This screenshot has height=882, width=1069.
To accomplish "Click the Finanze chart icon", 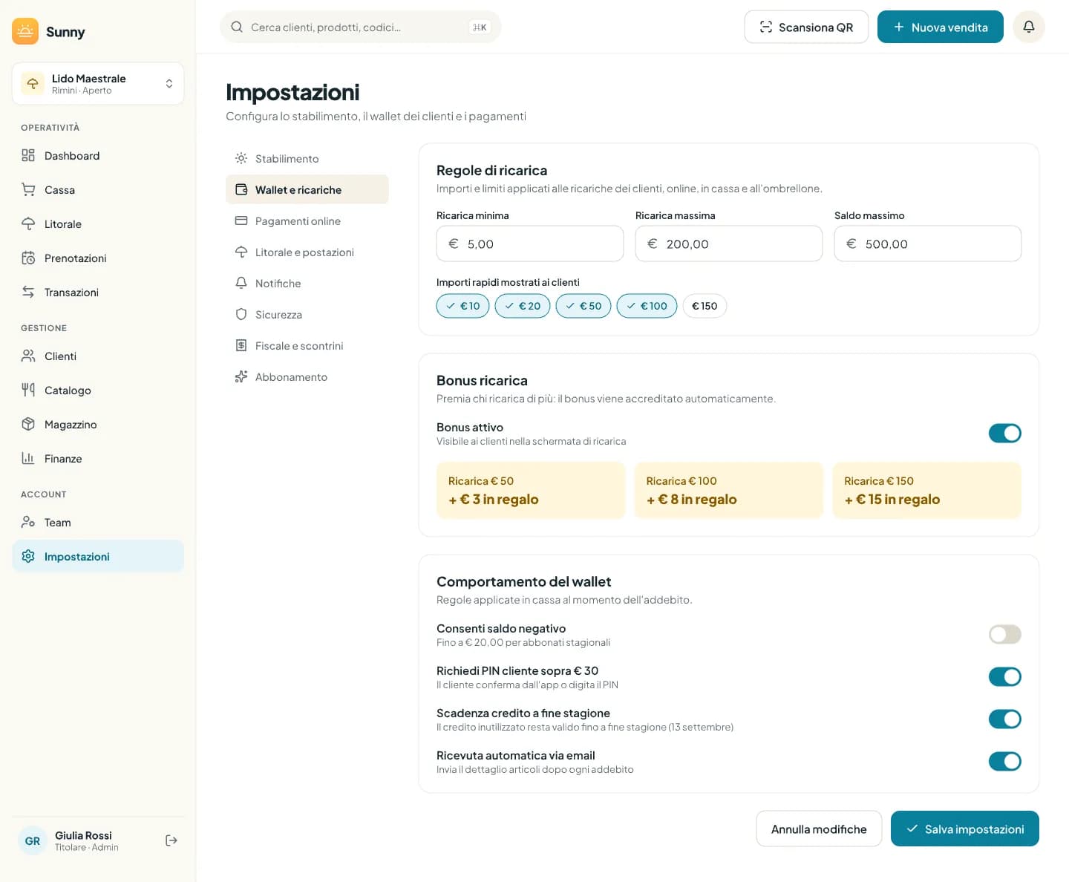I will pyautogui.click(x=28, y=458).
